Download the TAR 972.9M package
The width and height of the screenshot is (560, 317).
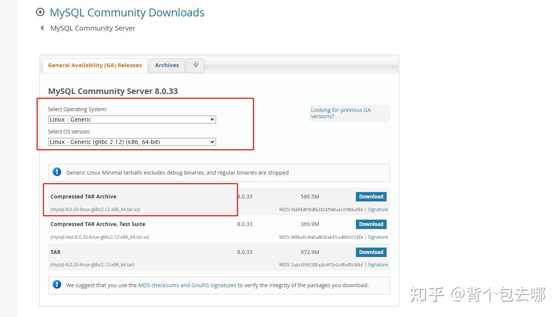(371, 252)
